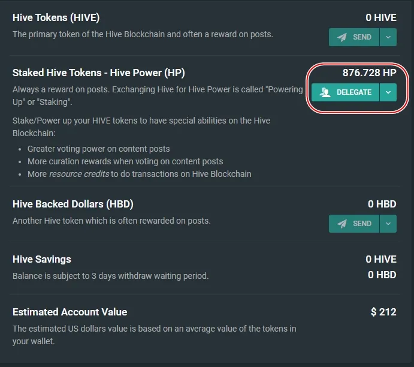Open the dropdown arrow next to Hive Tokens Send
Viewport: 414px width, 367px height.
tap(388, 37)
